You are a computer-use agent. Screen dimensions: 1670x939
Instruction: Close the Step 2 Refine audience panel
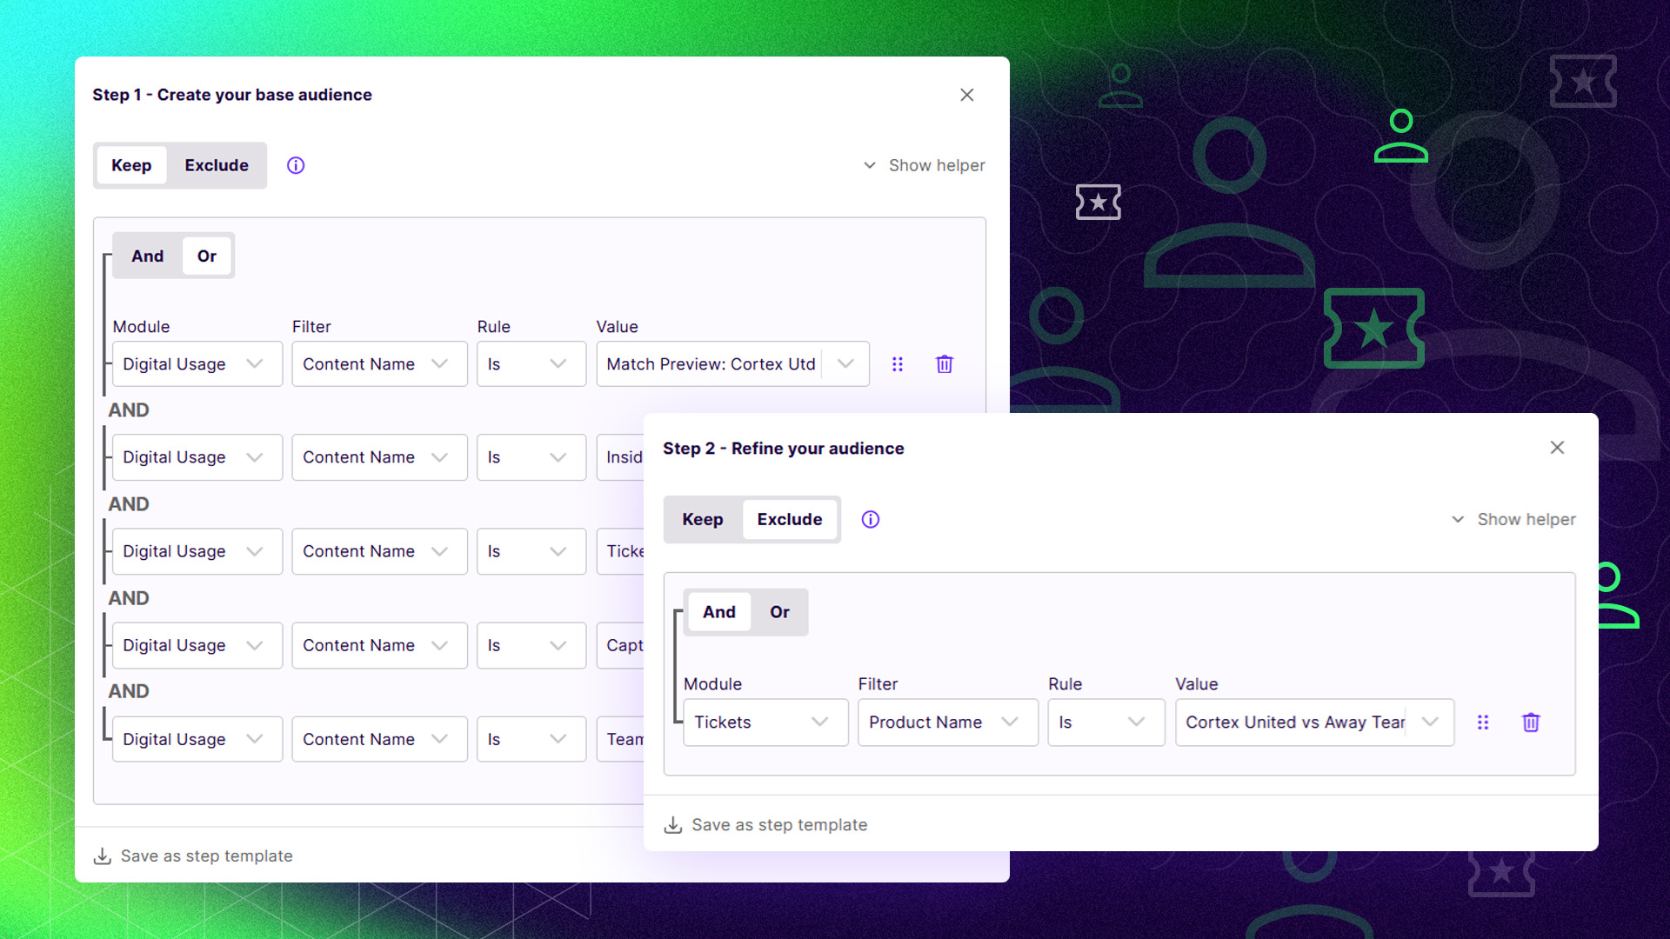point(1557,448)
